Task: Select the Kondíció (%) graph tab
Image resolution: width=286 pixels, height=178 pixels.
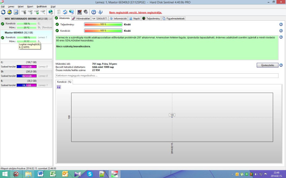Action: click(64, 82)
